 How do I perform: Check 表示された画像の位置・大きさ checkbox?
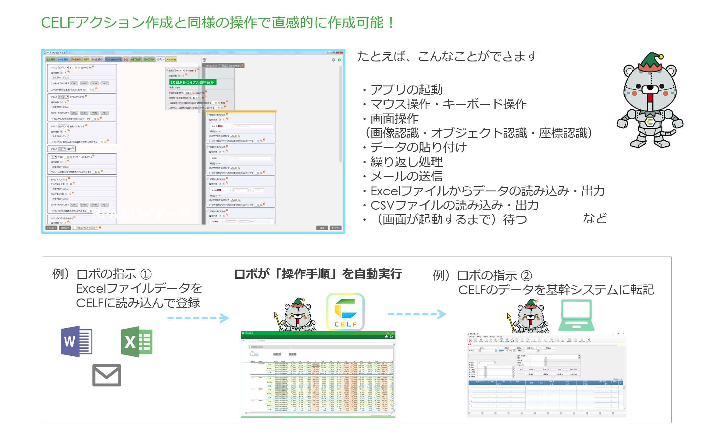point(170,108)
